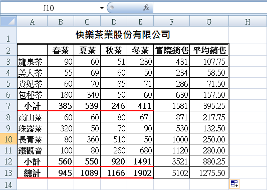Click cell with value 1581
The width and height of the screenshot is (267, 190).
pos(172,105)
